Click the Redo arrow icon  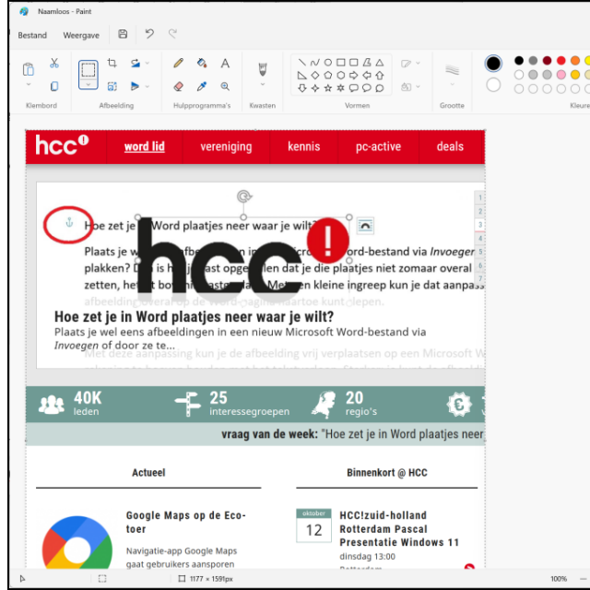172,34
